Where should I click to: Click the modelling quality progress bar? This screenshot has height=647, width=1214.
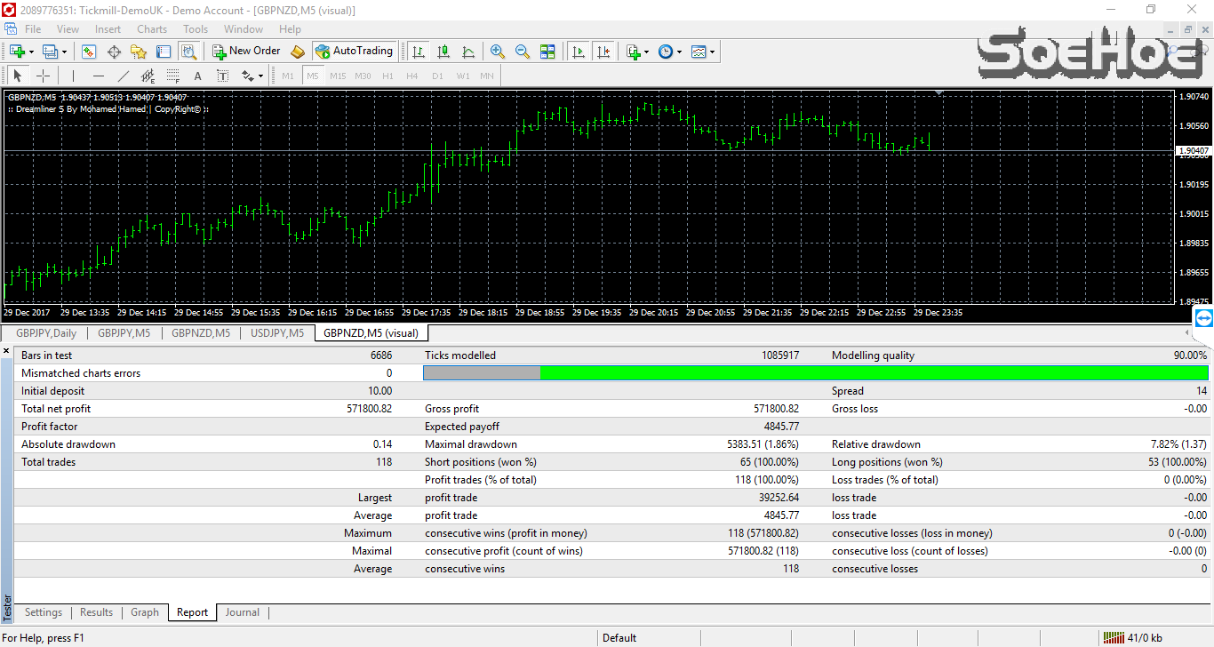tap(815, 373)
